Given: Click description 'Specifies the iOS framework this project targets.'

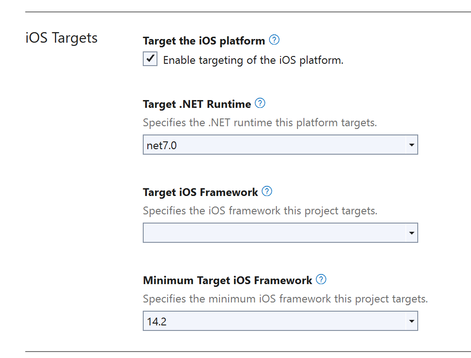Looking at the screenshot, I should click(x=260, y=211).
